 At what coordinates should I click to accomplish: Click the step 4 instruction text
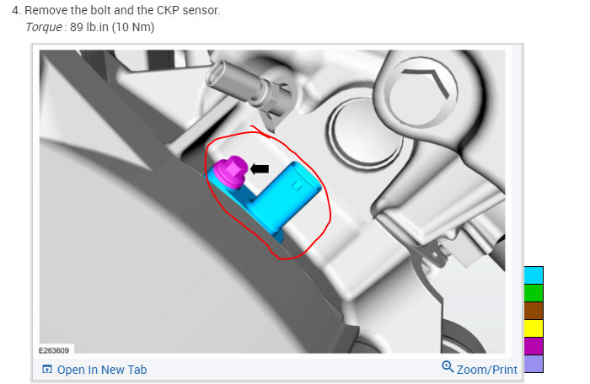pos(116,10)
